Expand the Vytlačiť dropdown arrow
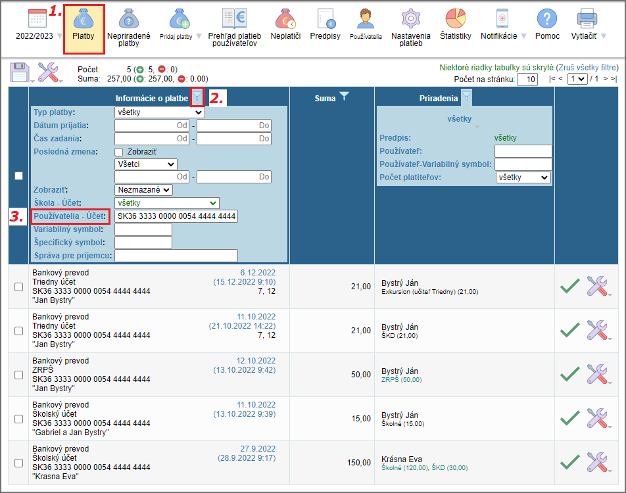This screenshot has width=626, height=493. (604, 36)
